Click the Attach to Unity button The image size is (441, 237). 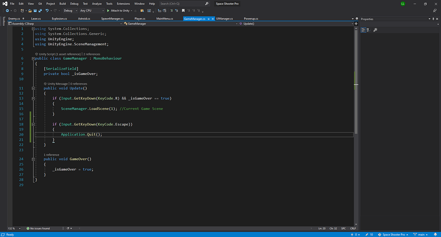pos(118,11)
